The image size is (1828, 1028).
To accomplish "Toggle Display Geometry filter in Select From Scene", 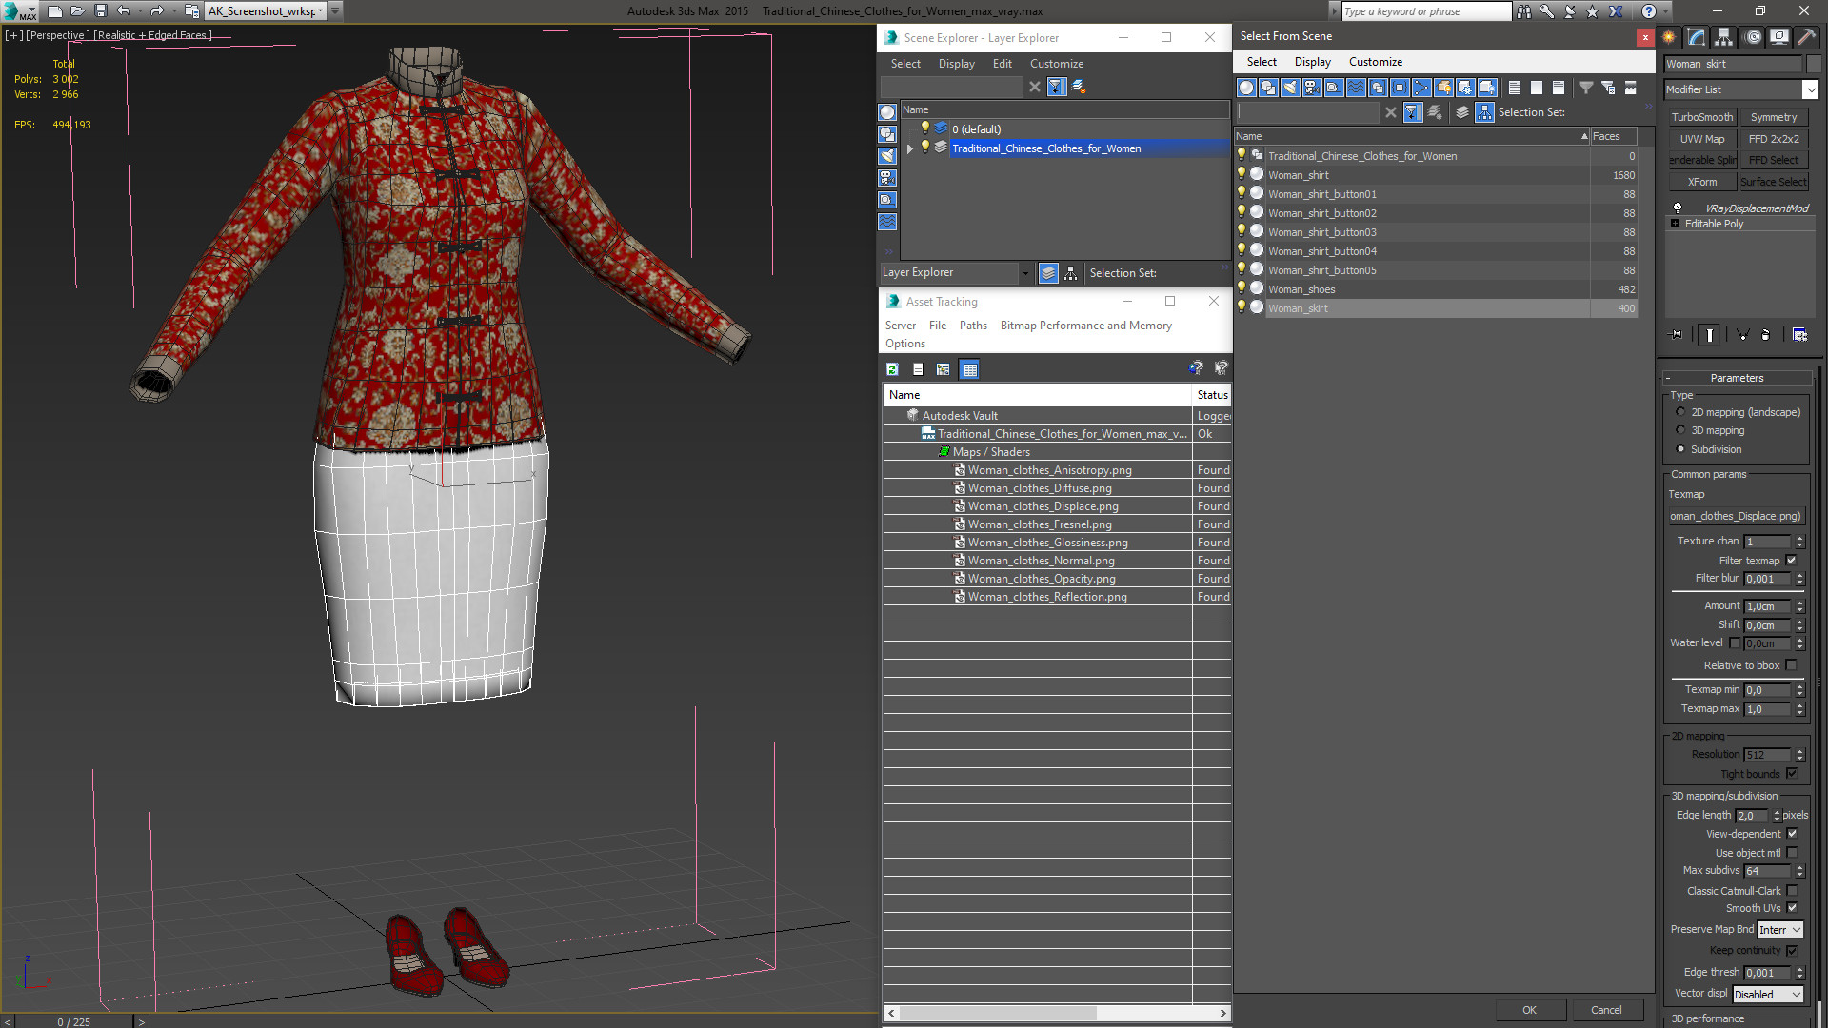I will [1246, 88].
